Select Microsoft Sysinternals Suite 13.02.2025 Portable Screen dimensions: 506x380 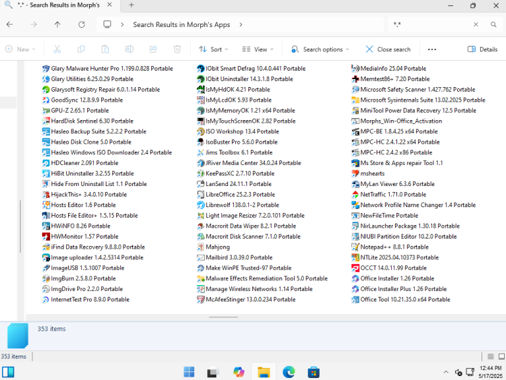coord(418,100)
